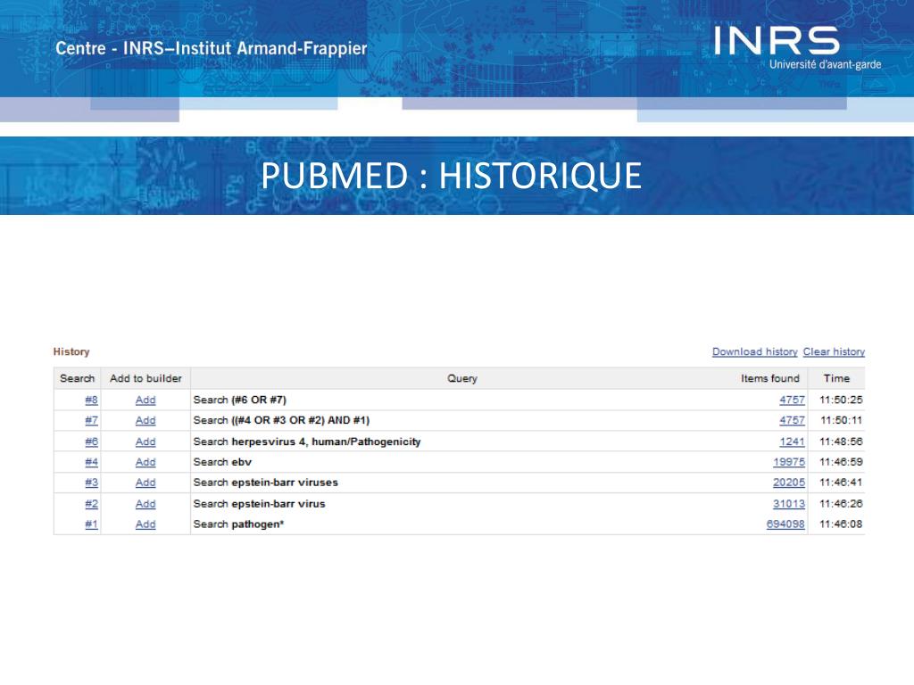Click the 'Search' column header

point(77,378)
